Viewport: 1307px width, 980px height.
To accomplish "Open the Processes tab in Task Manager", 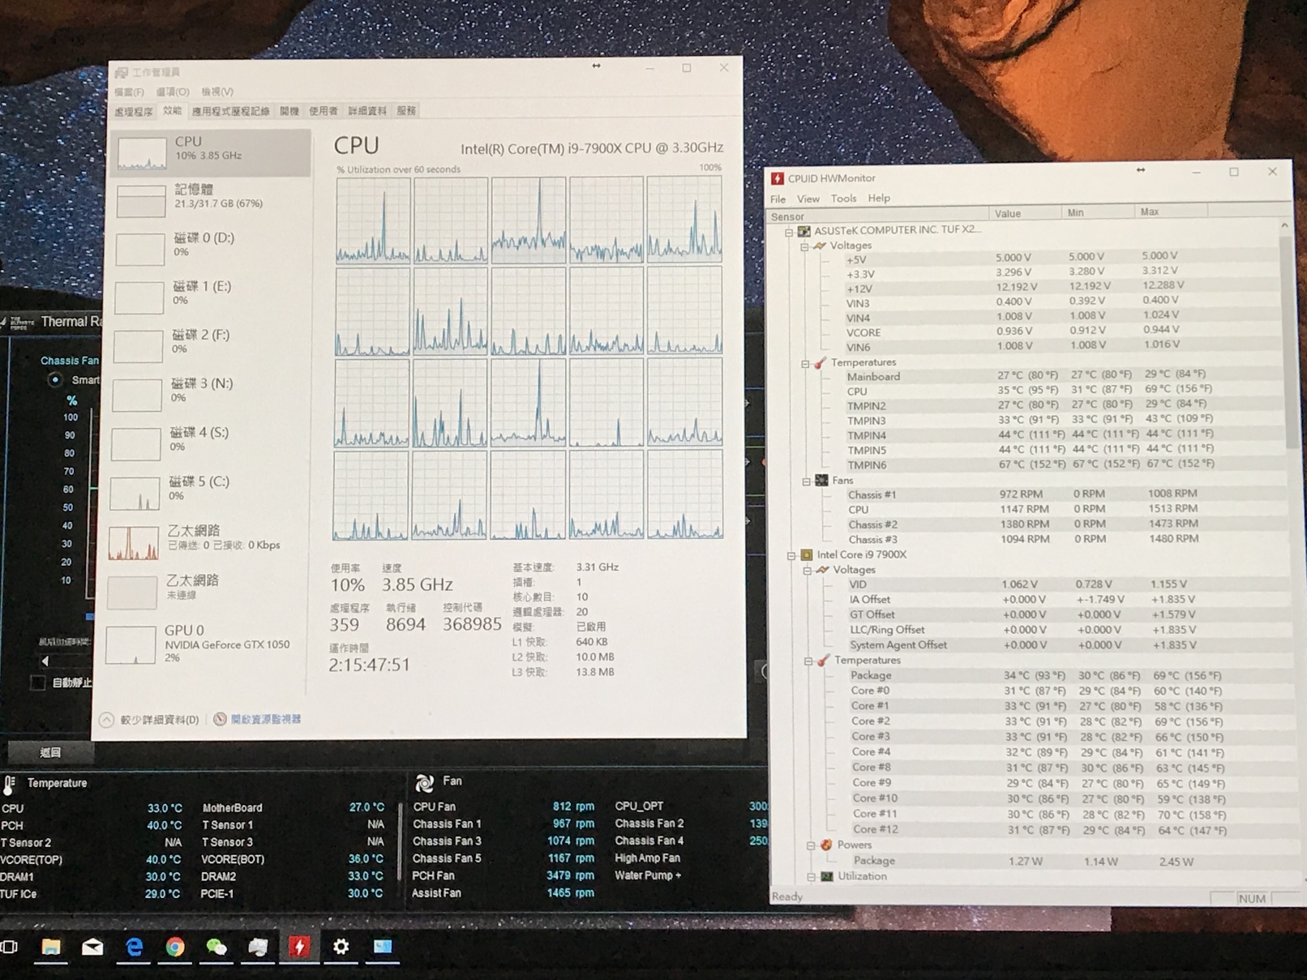I will 133,112.
